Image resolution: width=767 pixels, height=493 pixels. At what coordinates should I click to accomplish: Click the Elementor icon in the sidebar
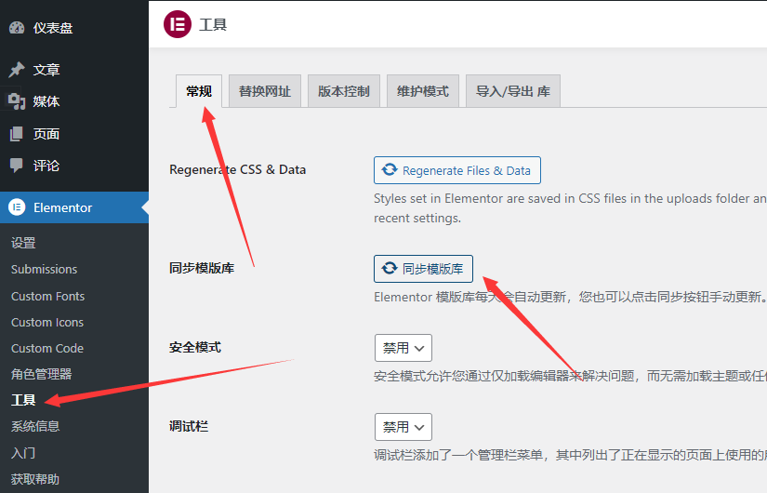(17, 207)
